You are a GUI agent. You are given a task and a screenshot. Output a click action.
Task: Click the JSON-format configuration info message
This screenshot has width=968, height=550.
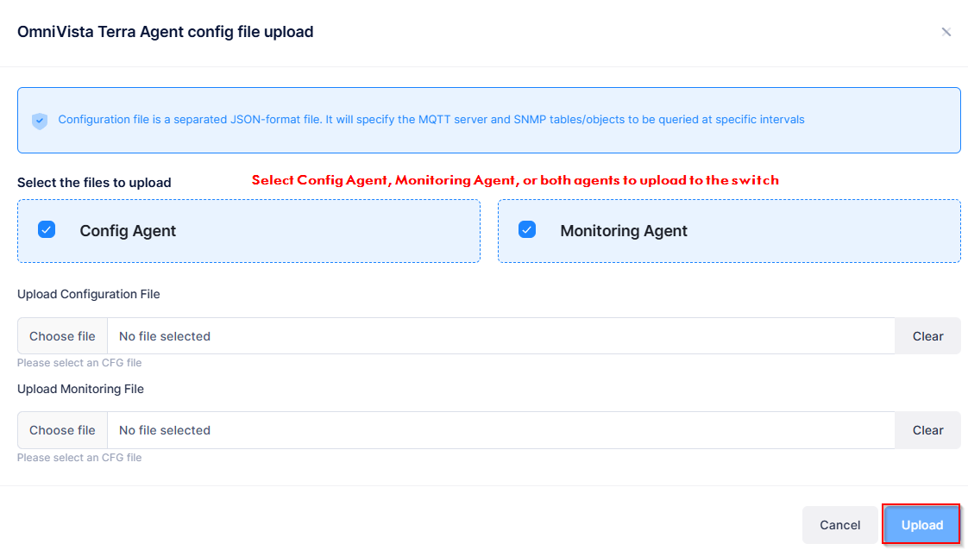(431, 120)
